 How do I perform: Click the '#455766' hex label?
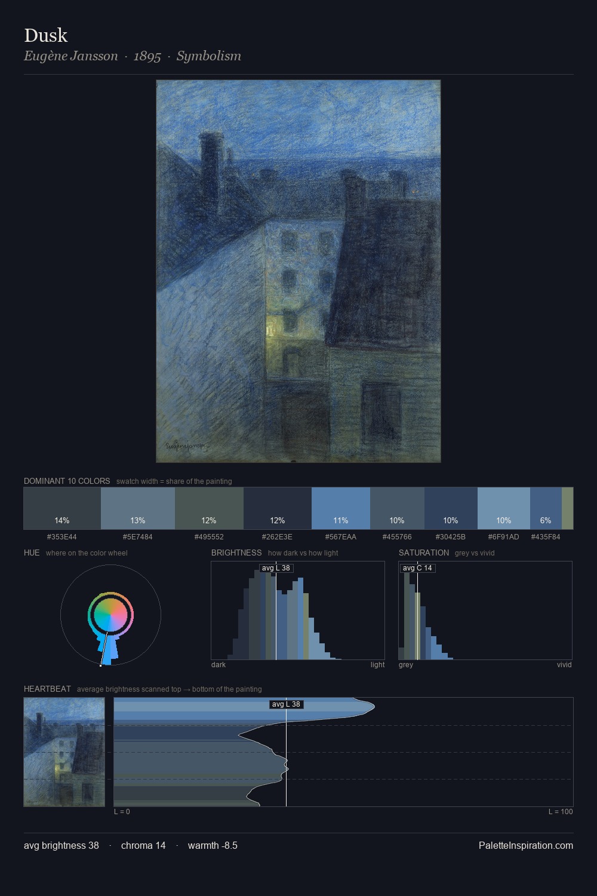coord(397,536)
